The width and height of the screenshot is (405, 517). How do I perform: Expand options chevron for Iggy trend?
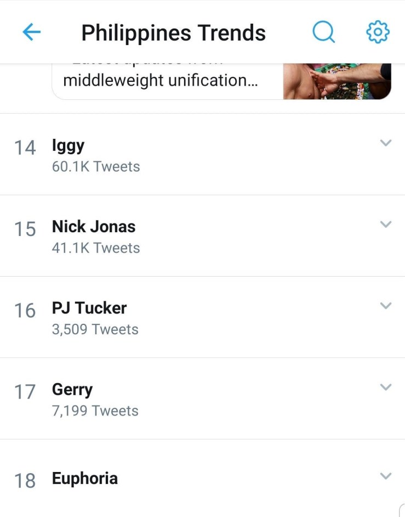pos(386,143)
